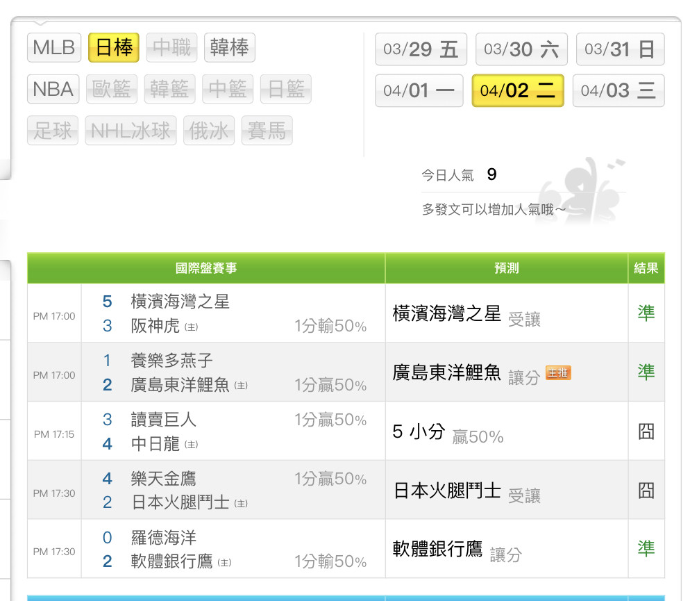Click the 足球 category button
The height and width of the screenshot is (601, 690).
pos(53,131)
